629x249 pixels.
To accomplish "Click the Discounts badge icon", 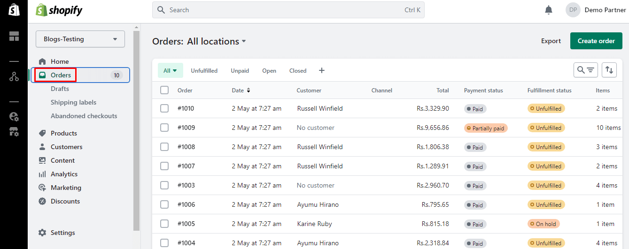I will click(42, 201).
